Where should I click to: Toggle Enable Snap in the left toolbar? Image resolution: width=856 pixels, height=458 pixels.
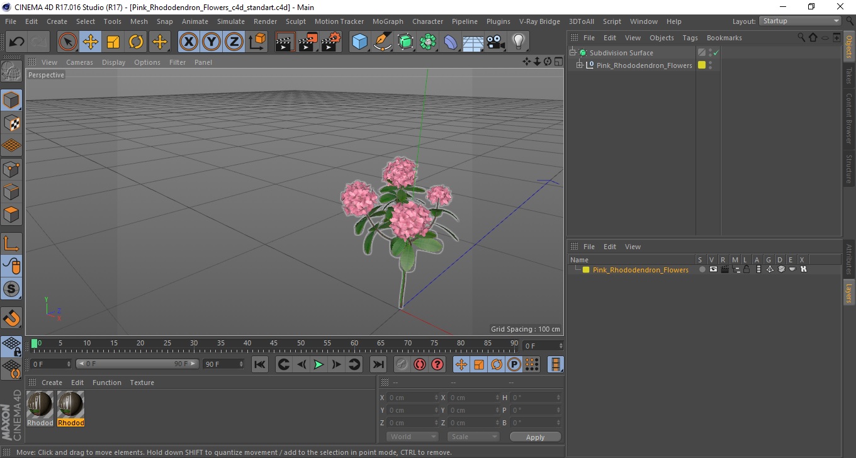click(x=12, y=318)
